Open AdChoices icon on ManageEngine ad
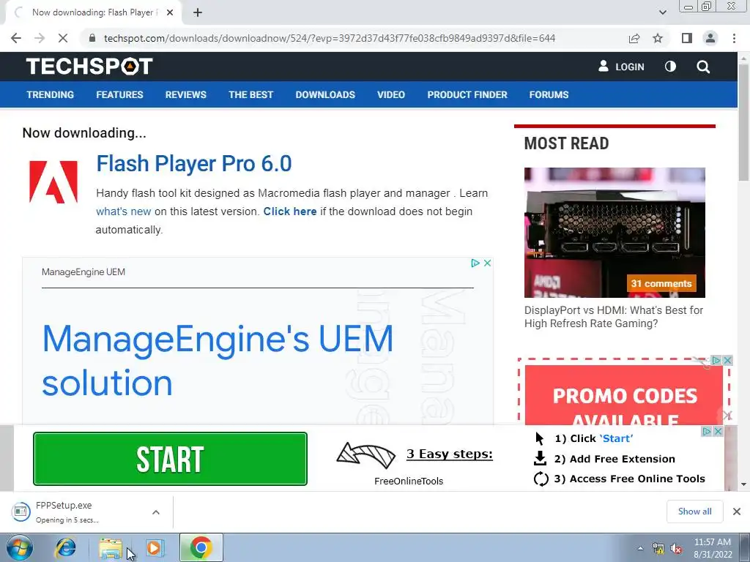This screenshot has height=562, width=750. 475,263
